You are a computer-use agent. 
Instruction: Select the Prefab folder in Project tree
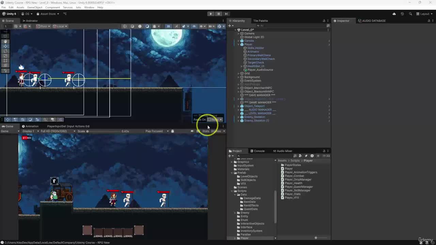(242, 173)
